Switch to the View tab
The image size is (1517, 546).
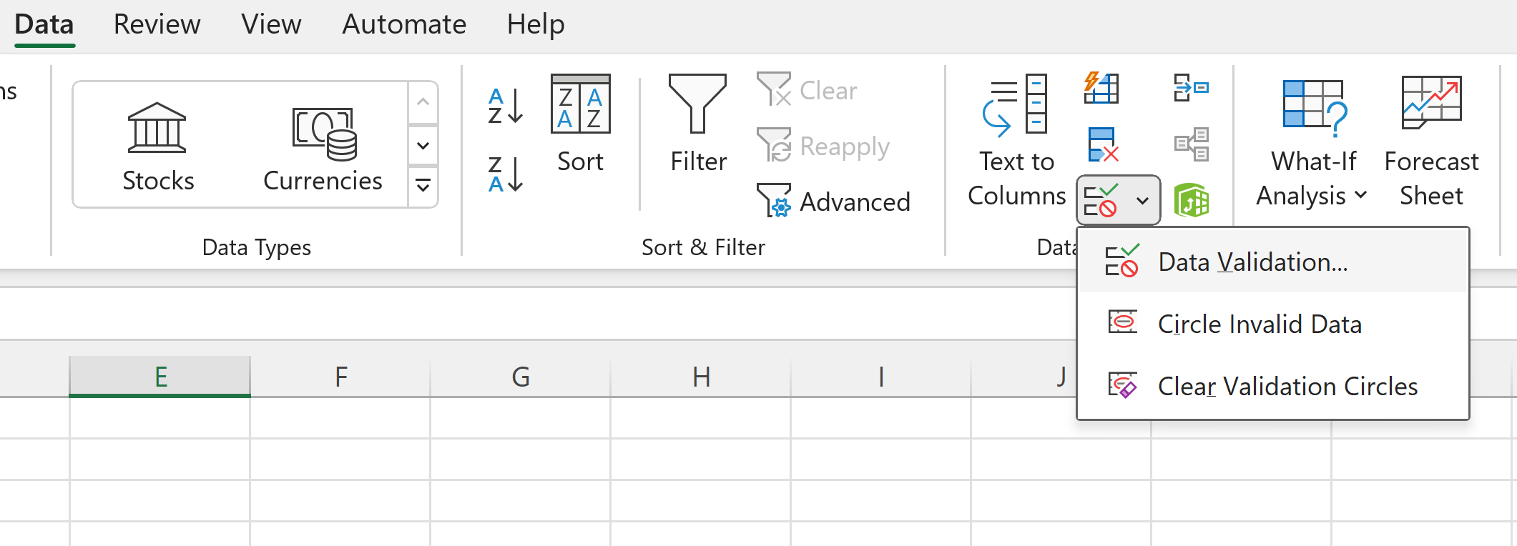pyautogui.click(x=271, y=24)
